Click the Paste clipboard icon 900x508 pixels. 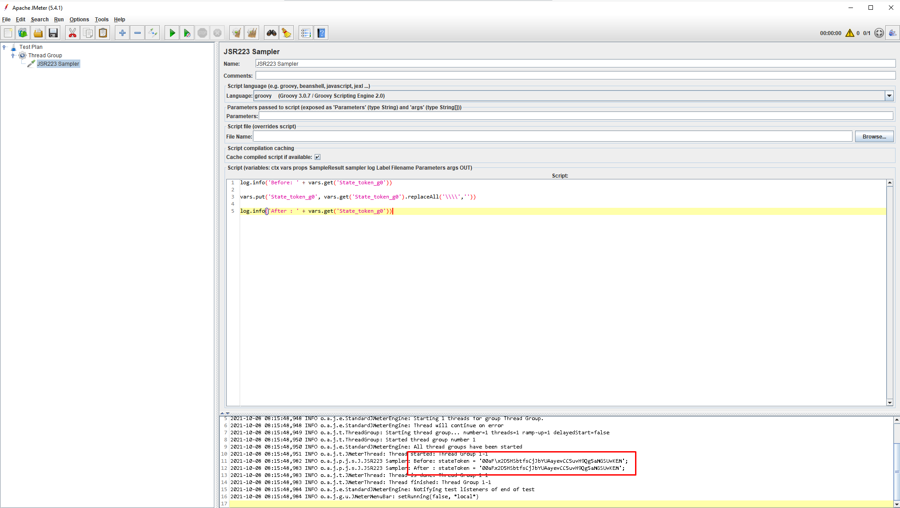click(x=103, y=33)
